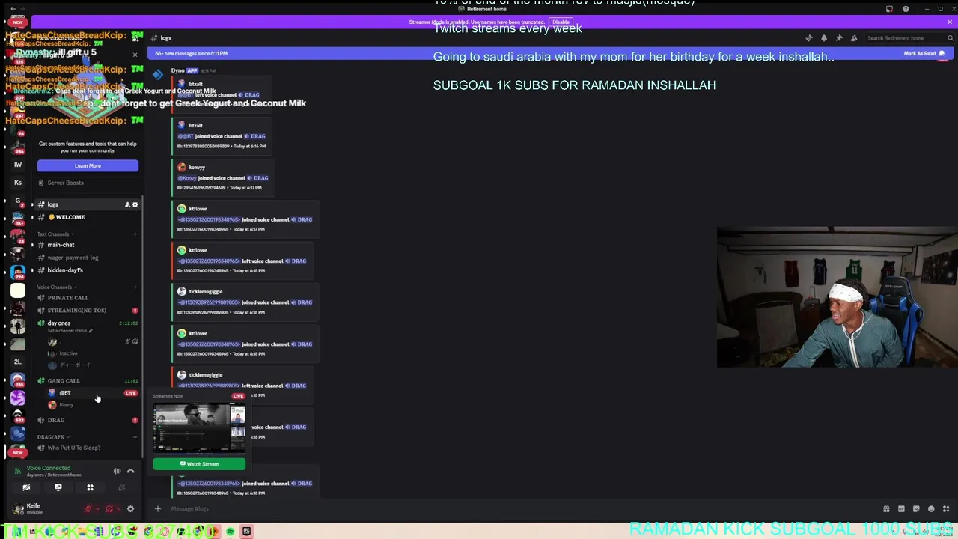Screen dimensions: 958x539
Task: Toggle the member list icon
Action: tap(854, 38)
